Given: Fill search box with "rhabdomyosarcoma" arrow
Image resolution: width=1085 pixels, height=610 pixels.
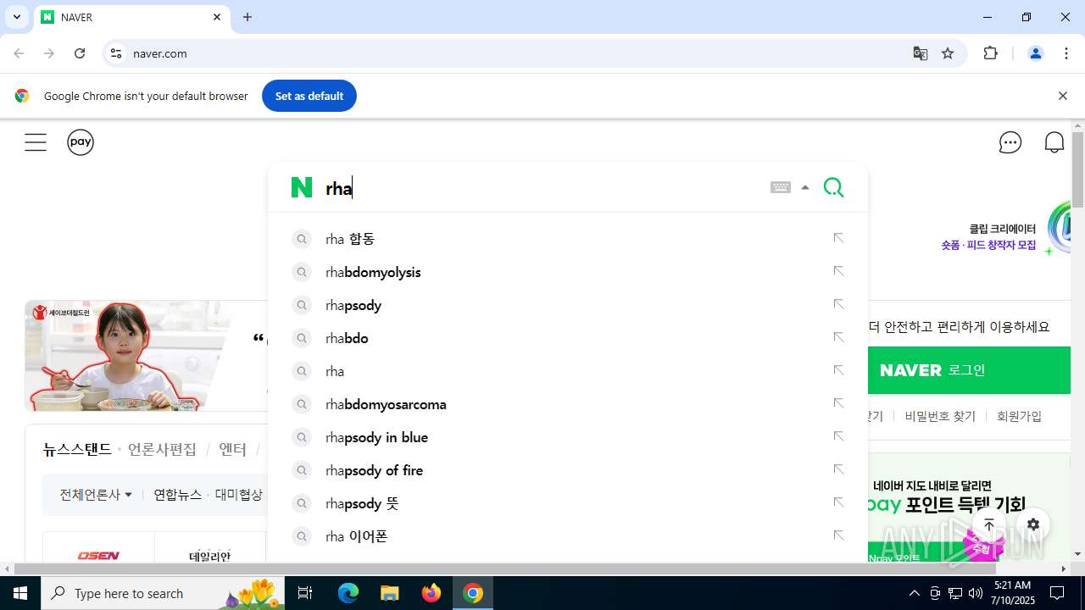Looking at the screenshot, I should pos(838,403).
